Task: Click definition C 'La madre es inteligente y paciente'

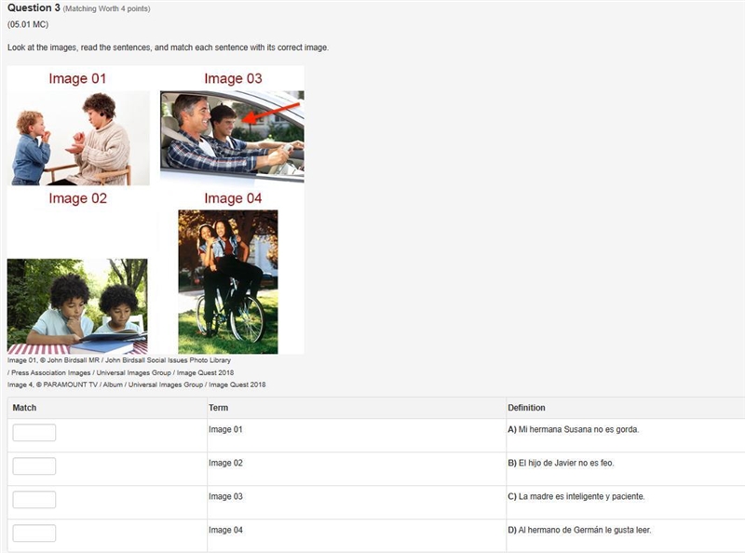Action: point(576,496)
